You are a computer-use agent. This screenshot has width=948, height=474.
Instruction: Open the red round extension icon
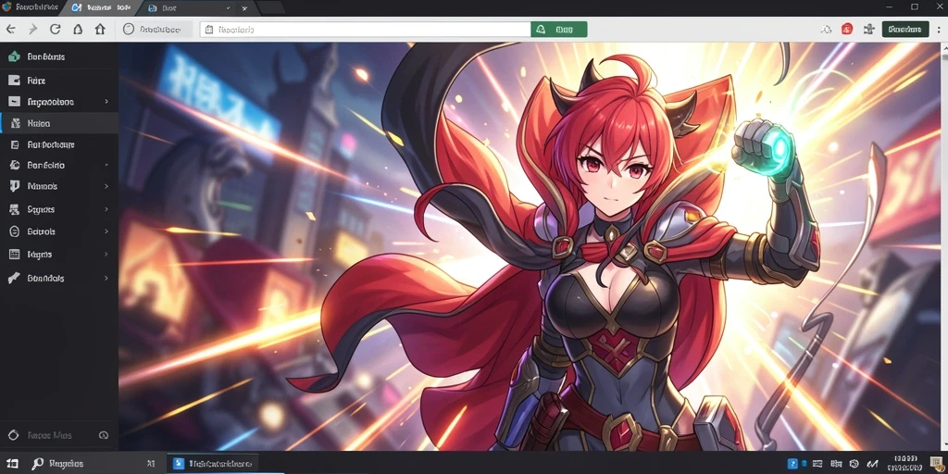847,29
